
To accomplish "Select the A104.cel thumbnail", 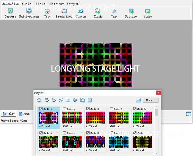I will [119, 118].
